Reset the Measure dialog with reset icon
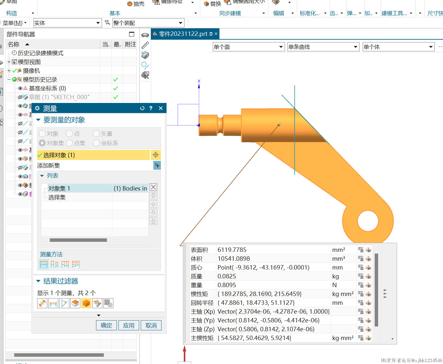 point(142,108)
